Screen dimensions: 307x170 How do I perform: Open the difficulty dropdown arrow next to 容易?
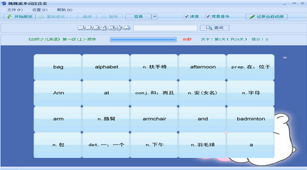(x=155, y=17)
